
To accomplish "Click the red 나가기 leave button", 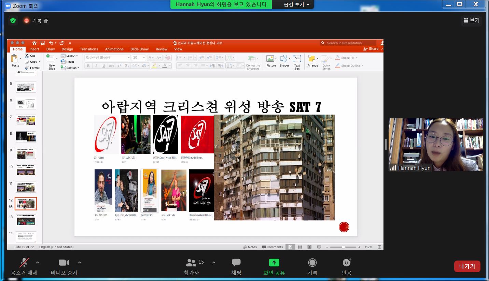I will tap(467, 266).
